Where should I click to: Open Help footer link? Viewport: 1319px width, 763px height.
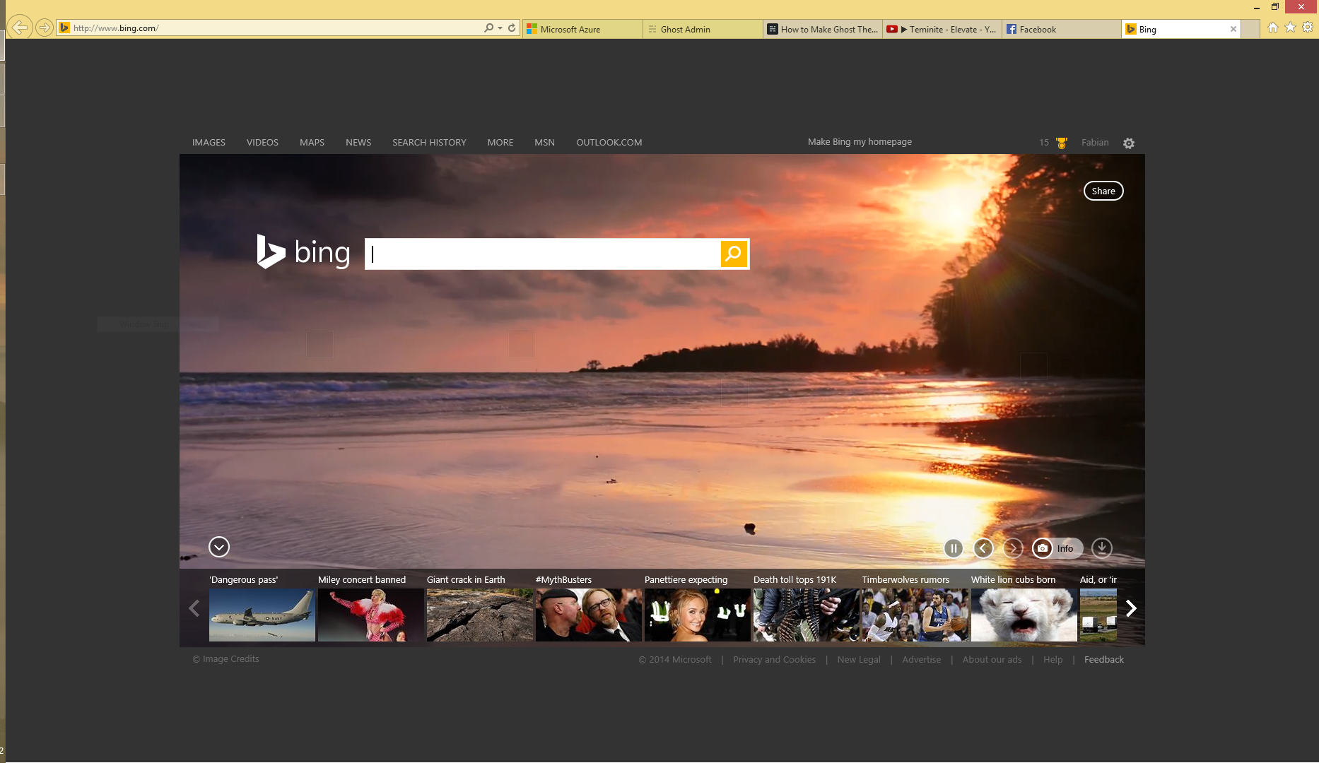point(1053,659)
